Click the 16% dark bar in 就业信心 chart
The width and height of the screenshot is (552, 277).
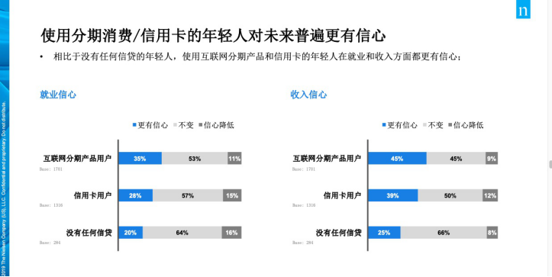(231, 232)
